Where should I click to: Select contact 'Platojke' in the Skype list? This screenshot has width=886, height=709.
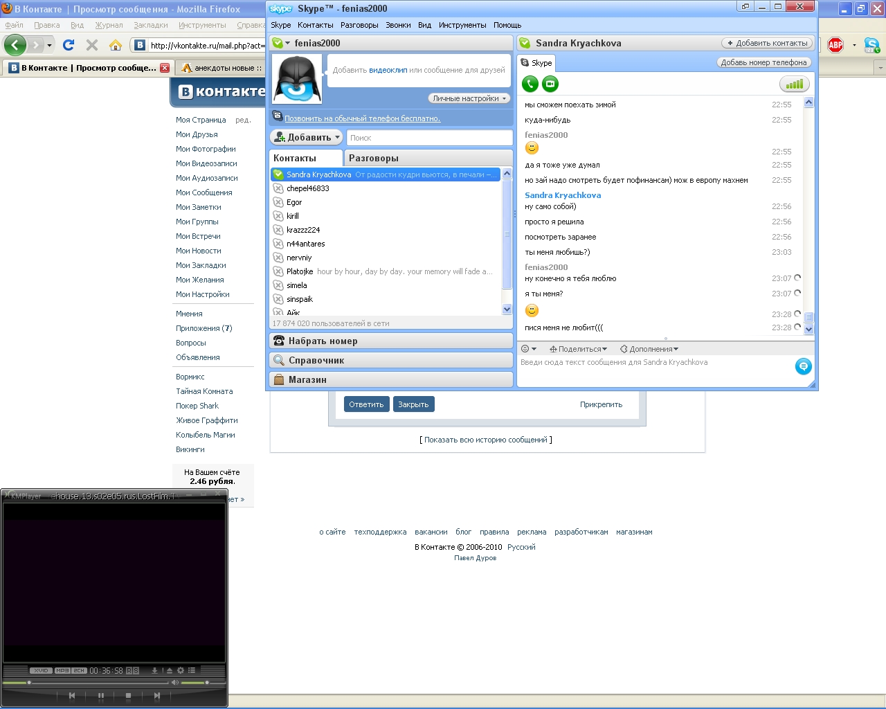[x=385, y=271]
